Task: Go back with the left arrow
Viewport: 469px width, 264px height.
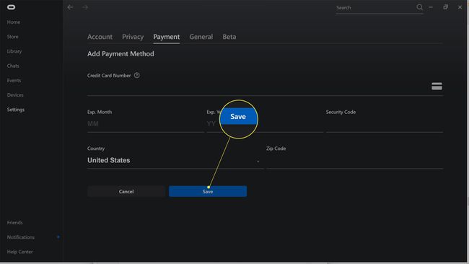Action: 70,7
